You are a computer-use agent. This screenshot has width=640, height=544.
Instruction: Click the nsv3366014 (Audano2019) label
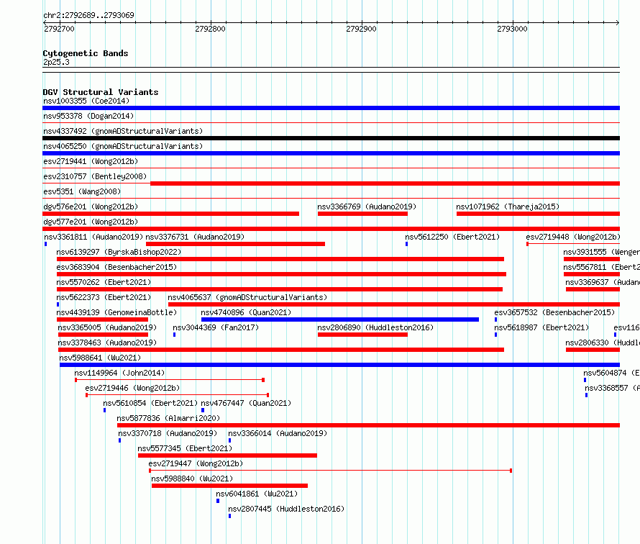[278, 433]
